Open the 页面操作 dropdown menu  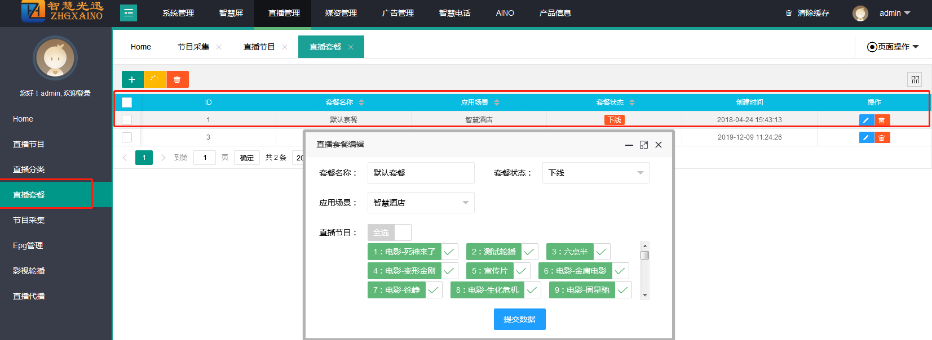click(x=893, y=47)
